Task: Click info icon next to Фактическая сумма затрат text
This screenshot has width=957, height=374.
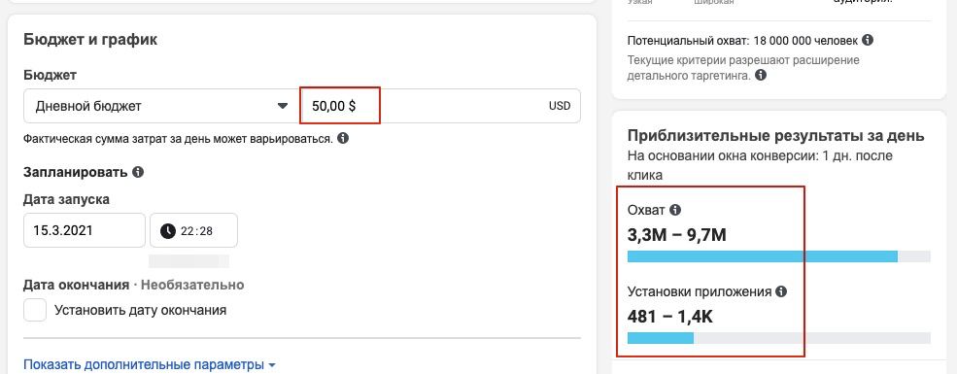Action: (343, 139)
